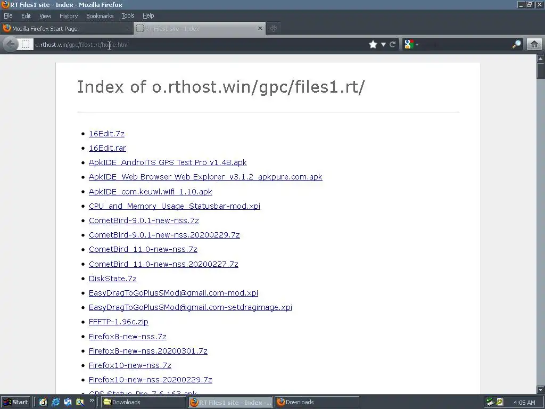The image size is (545, 409).
Task: Open EasyDragToGoPlusSMod@gmail.com-setdragimage.xpi link
Action: click(191, 307)
